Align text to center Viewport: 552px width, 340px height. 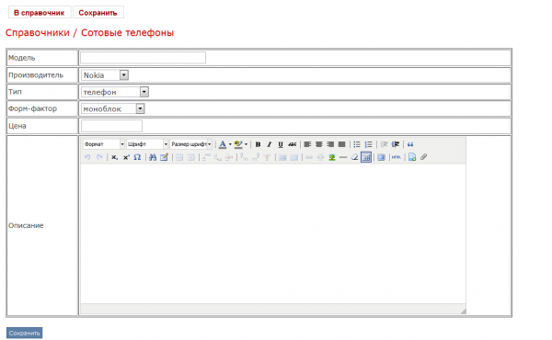[319, 144]
